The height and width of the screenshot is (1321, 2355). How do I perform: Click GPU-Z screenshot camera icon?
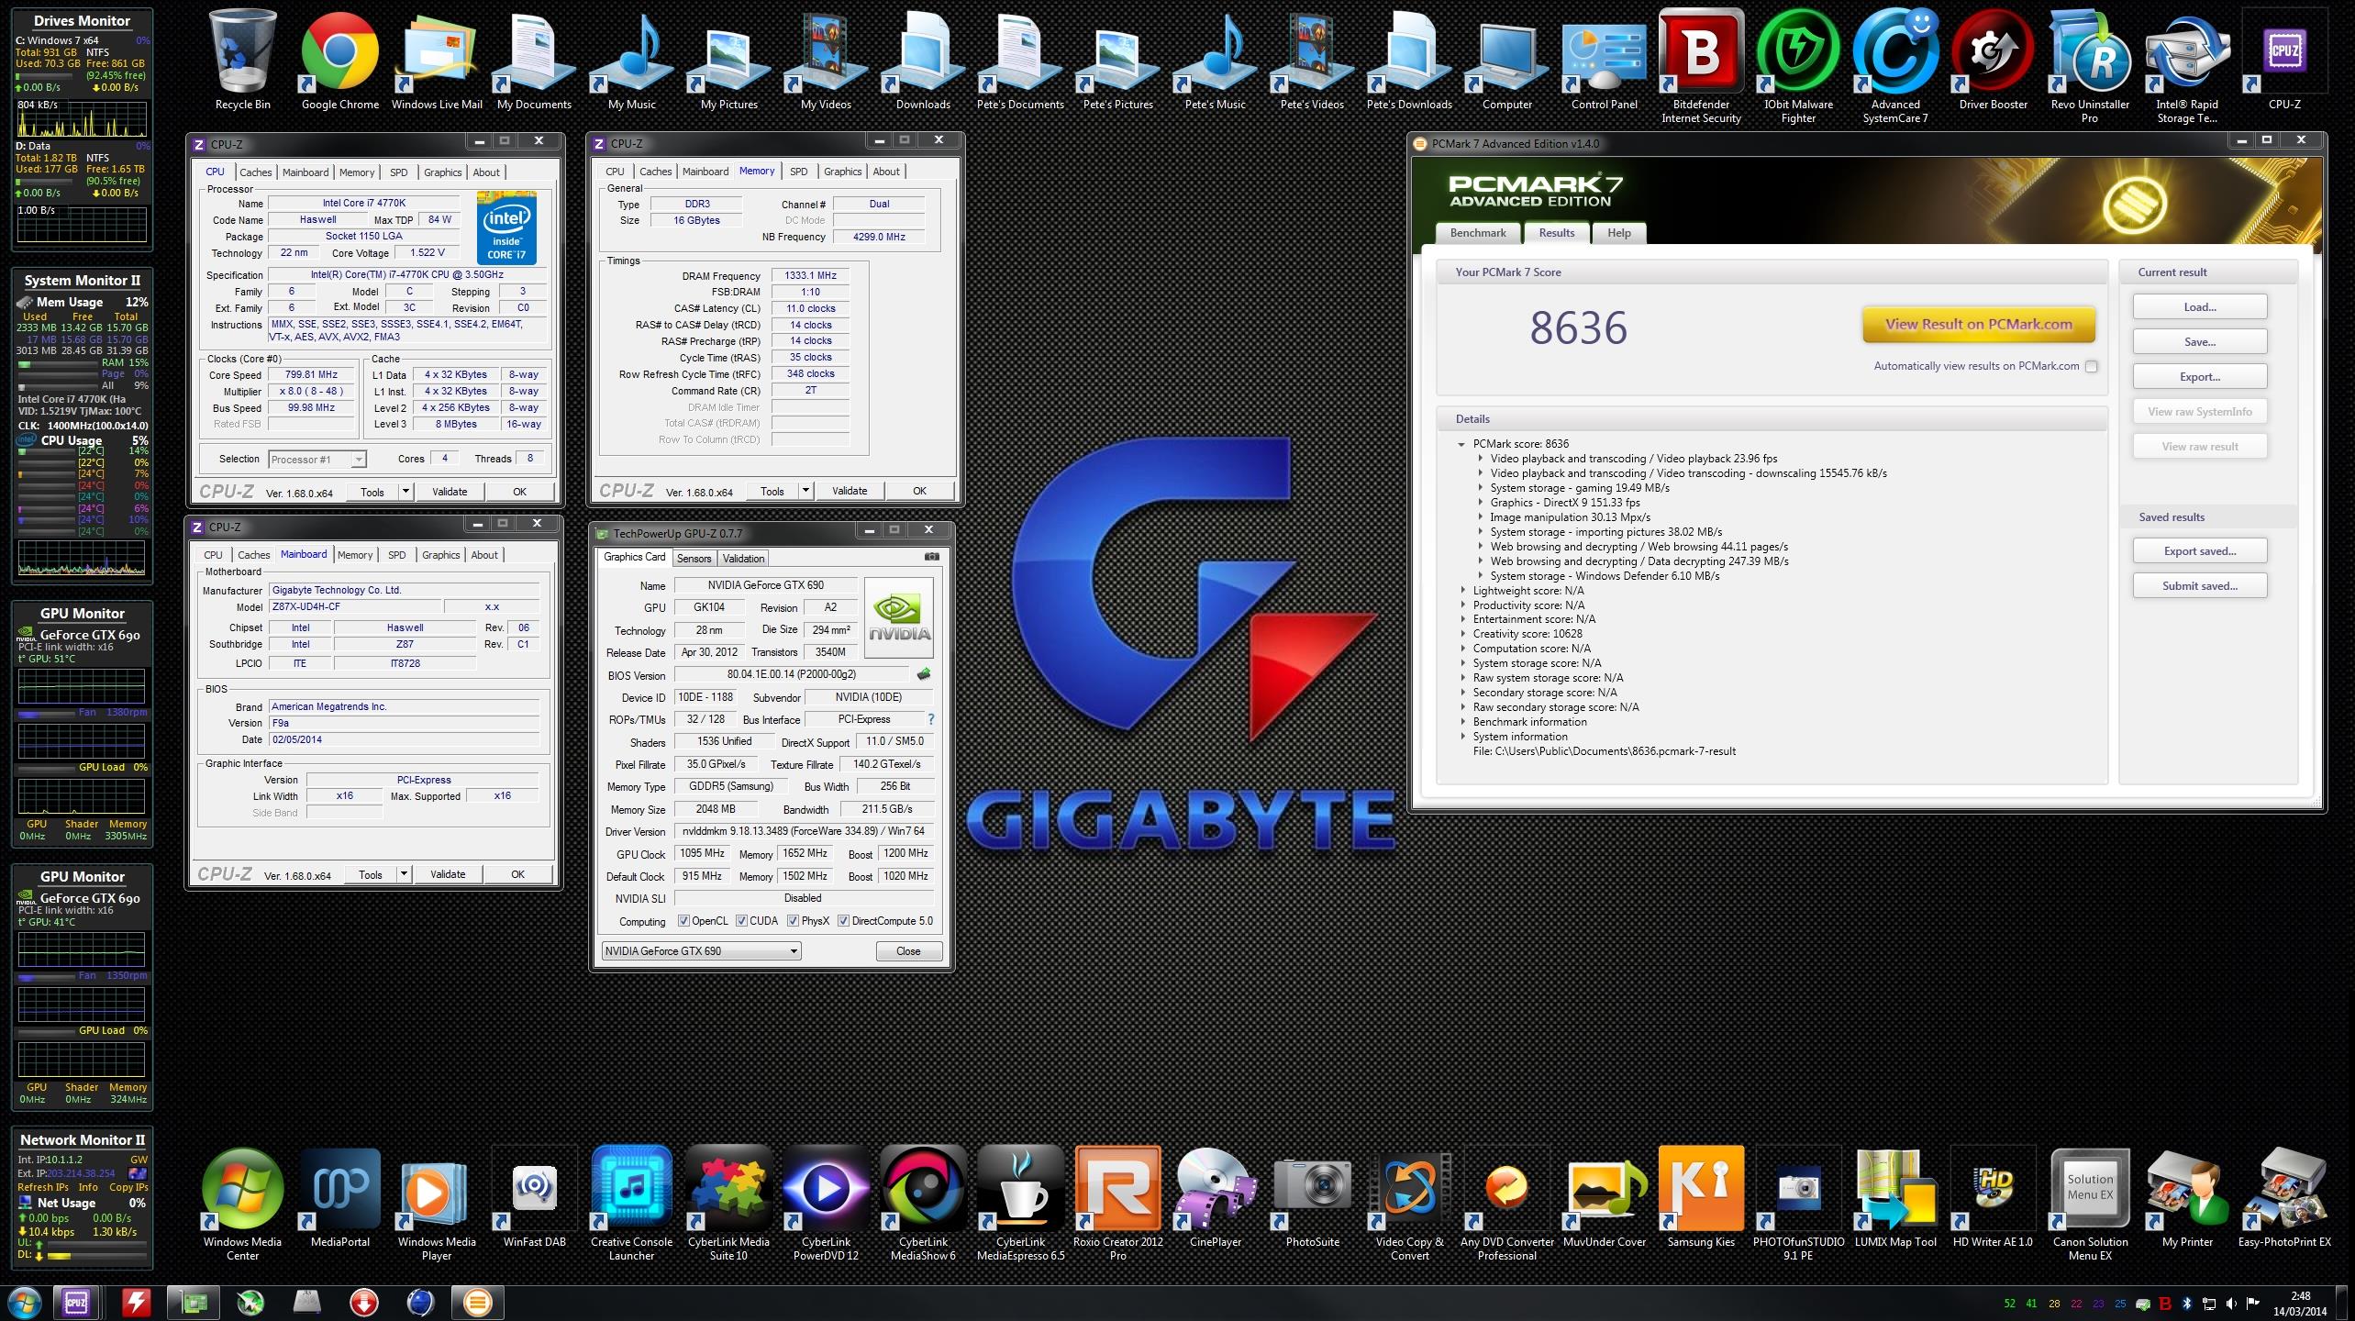(x=931, y=556)
